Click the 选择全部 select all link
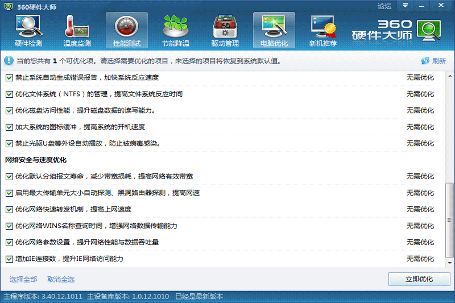 23,279
